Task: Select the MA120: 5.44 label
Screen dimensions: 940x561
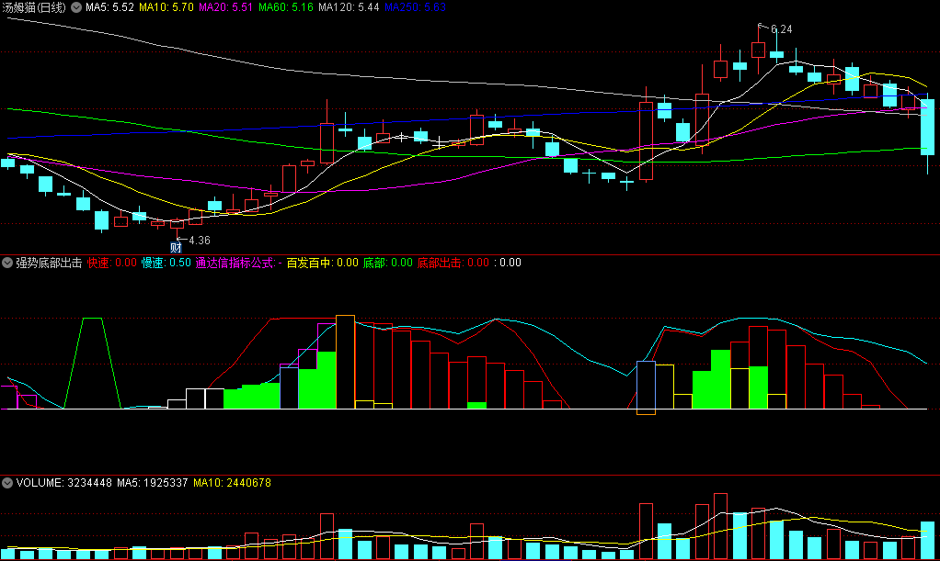Action: [x=349, y=7]
